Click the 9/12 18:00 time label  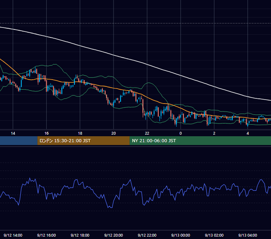point(80,235)
